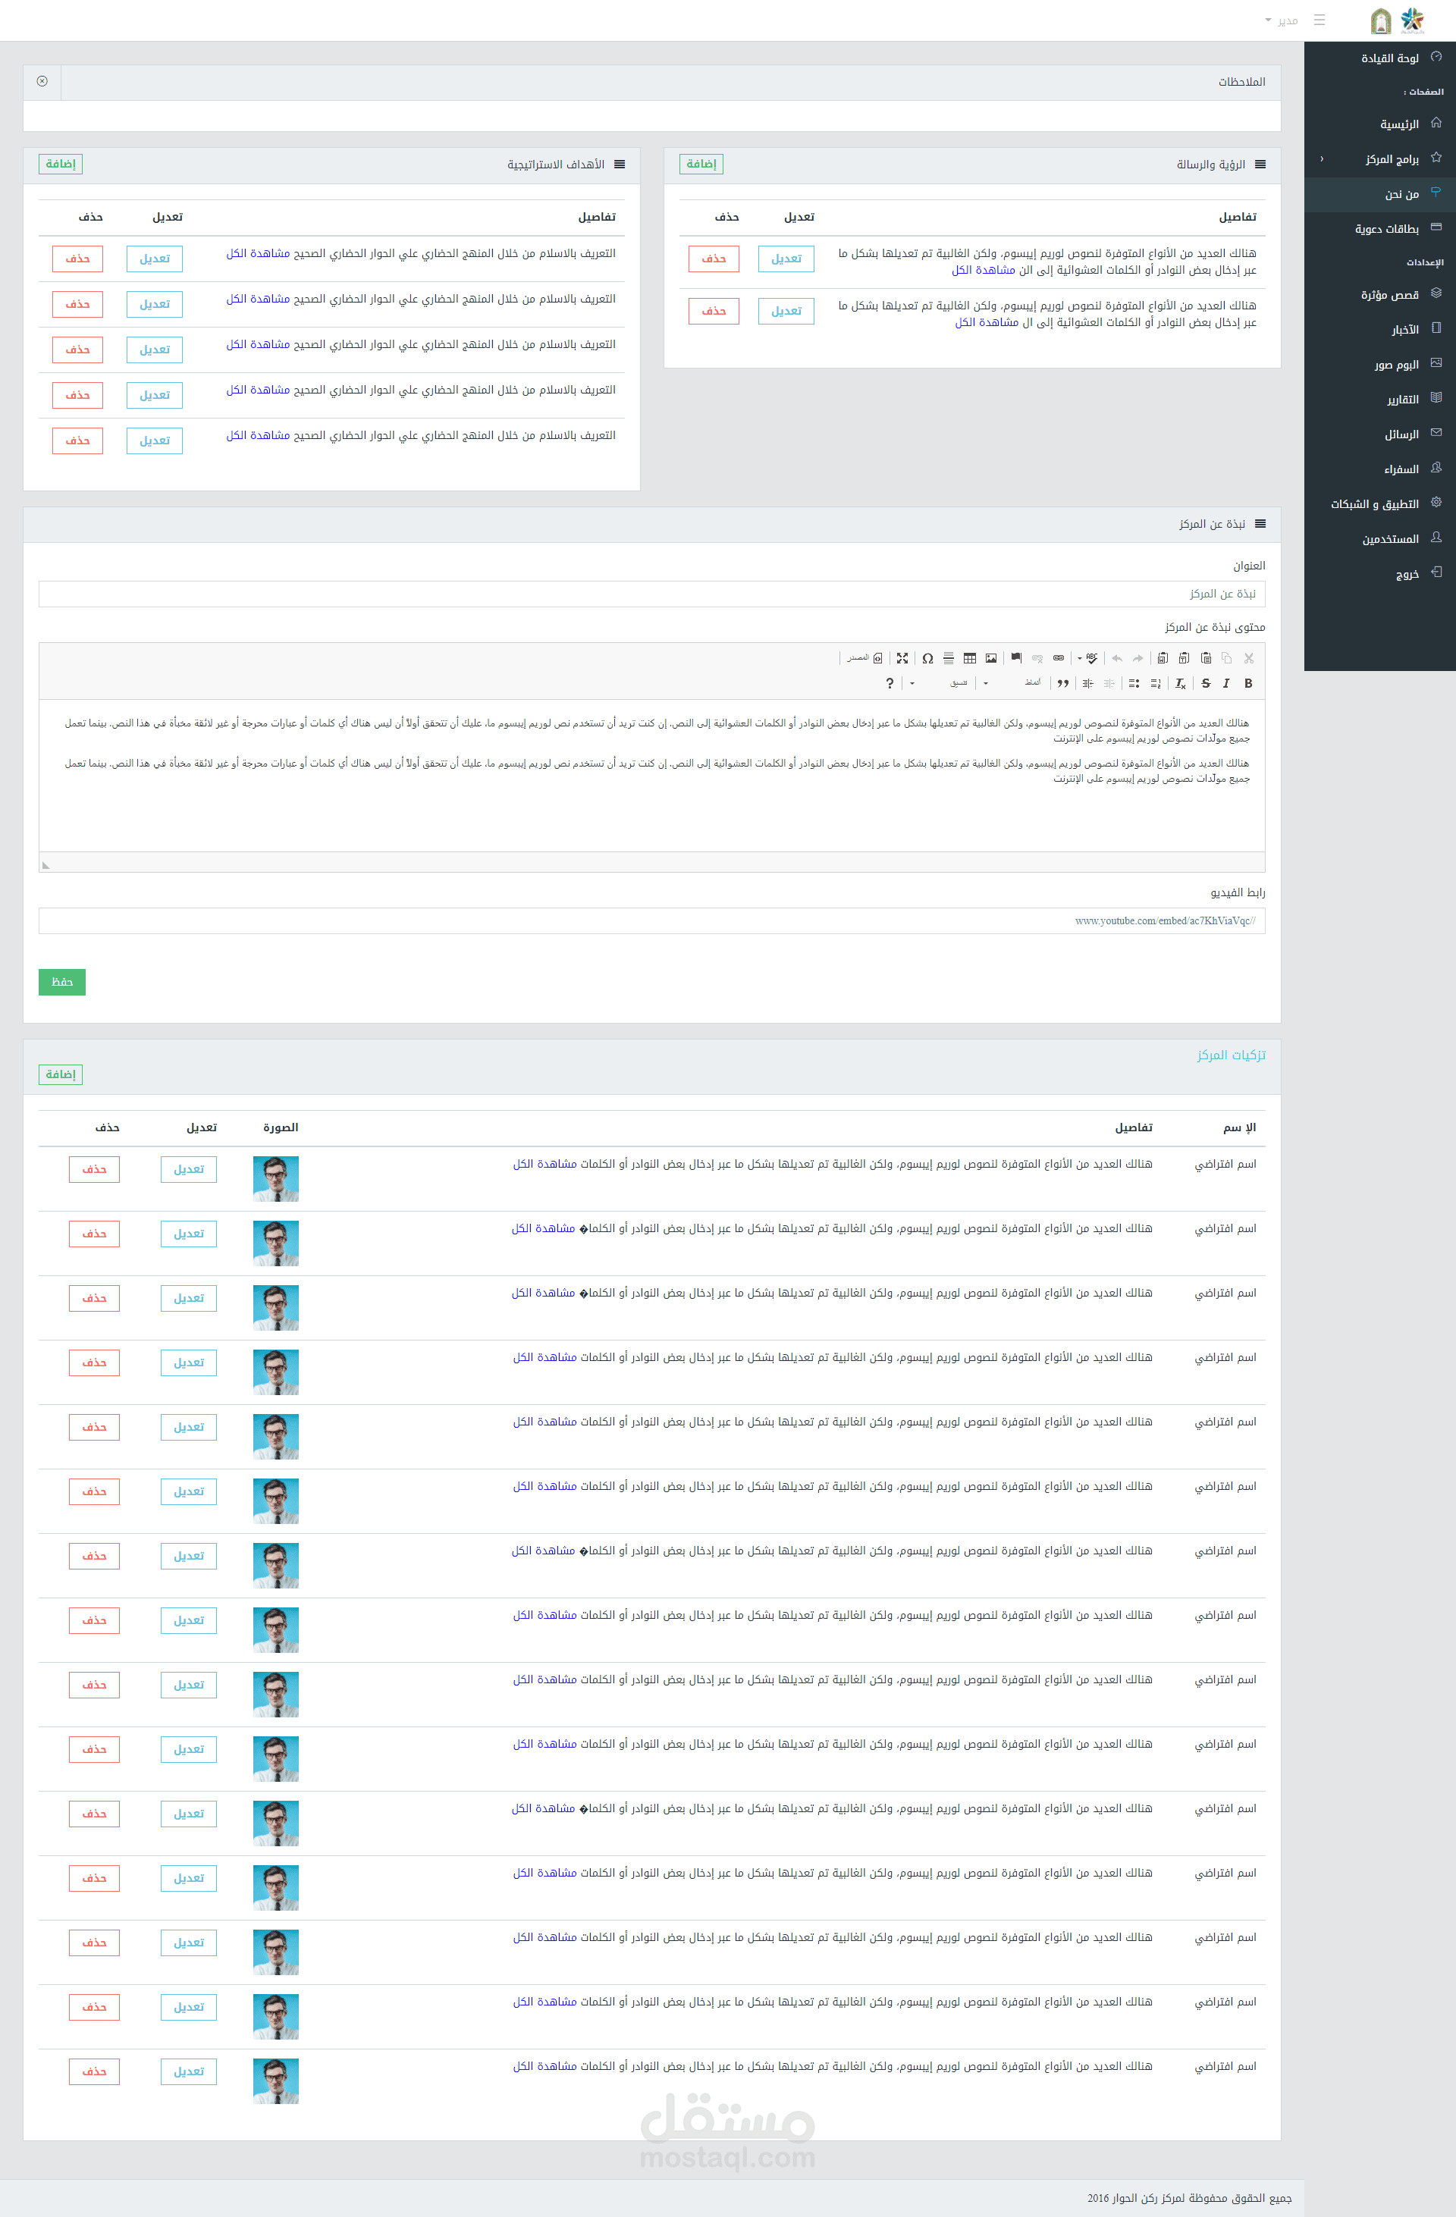
Task: Insert a link using the chain icon
Action: pyautogui.click(x=1058, y=659)
